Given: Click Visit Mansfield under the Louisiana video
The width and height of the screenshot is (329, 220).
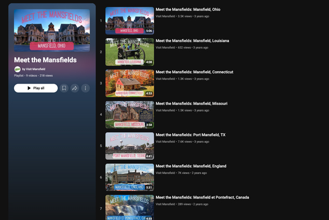Looking at the screenshot, I should point(166,47).
